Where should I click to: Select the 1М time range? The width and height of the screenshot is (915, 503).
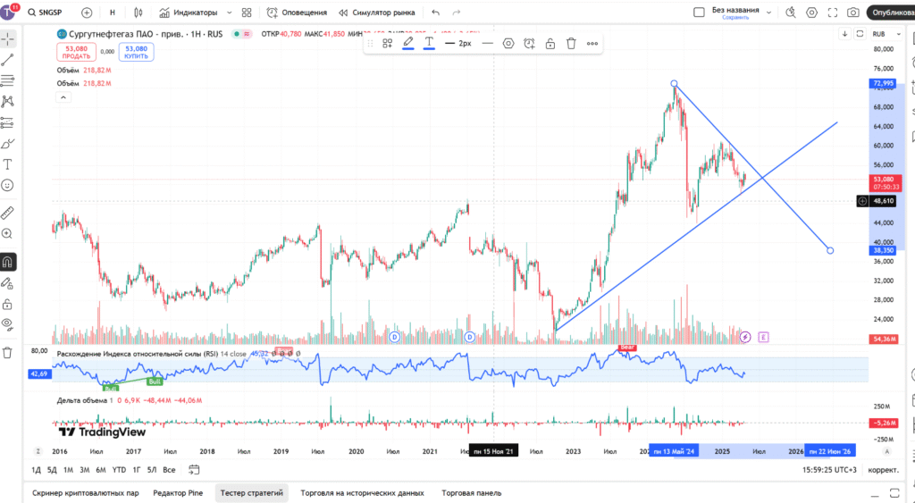click(68, 470)
